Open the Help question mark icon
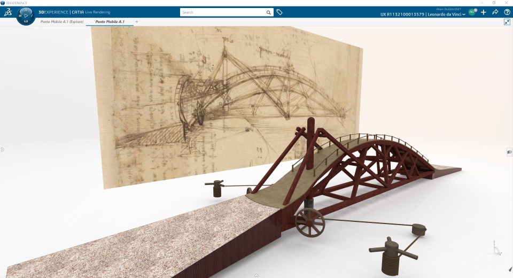Screen dimensions: 513x278 click(507, 12)
